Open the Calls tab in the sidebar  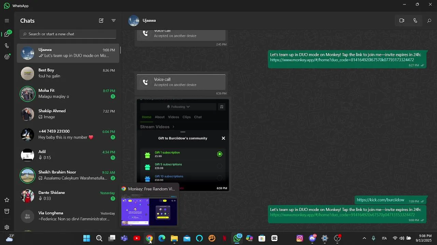[x=7, y=46]
